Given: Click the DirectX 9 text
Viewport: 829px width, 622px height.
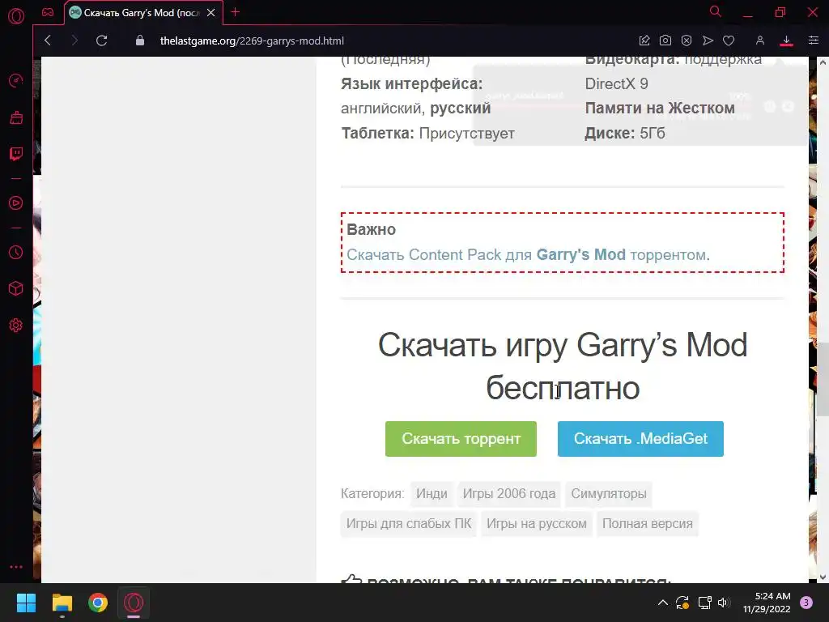Looking at the screenshot, I should [x=616, y=83].
